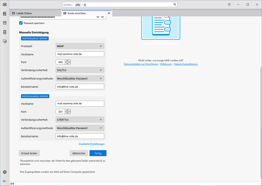Collapse the spaces toolbar
Viewport: 262px width, 186px height.
point(5,181)
